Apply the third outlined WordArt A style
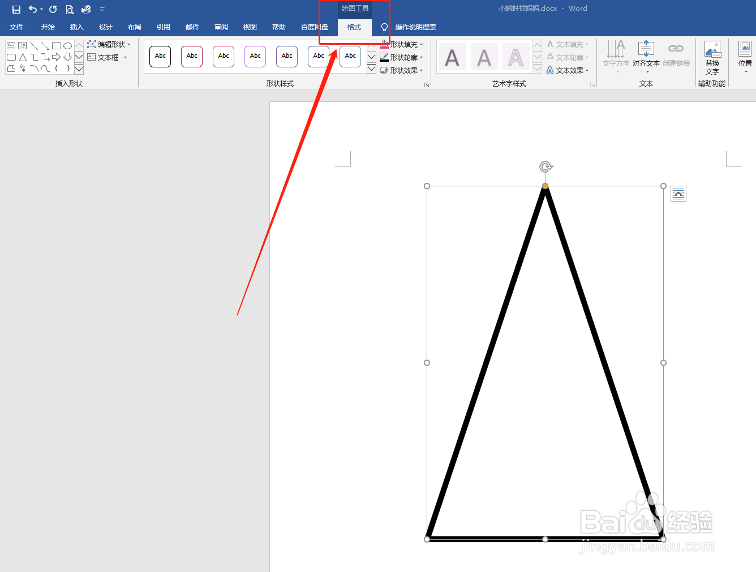 point(516,57)
